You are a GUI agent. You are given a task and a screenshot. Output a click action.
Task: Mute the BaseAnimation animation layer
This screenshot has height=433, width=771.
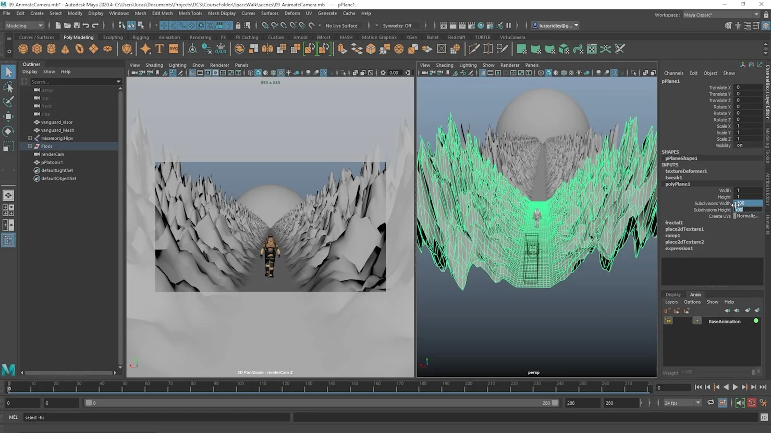[x=697, y=320]
